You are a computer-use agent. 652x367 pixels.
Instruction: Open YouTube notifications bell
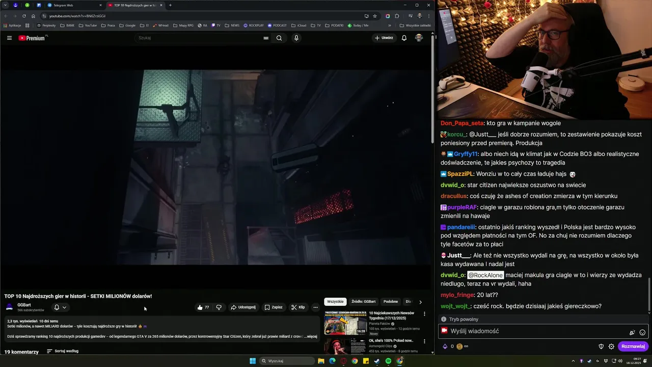click(404, 38)
